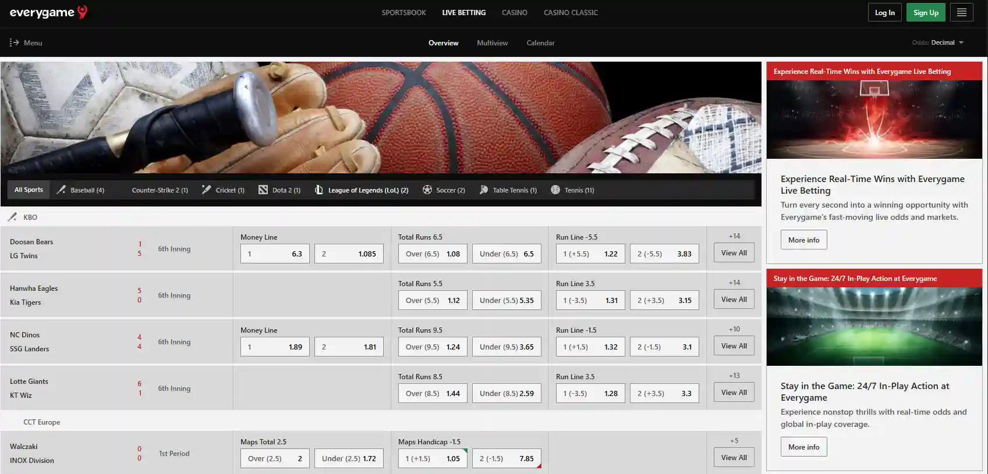988x474 pixels.
Task: View All markets for Hanwha Eagles game
Action: 734,299
